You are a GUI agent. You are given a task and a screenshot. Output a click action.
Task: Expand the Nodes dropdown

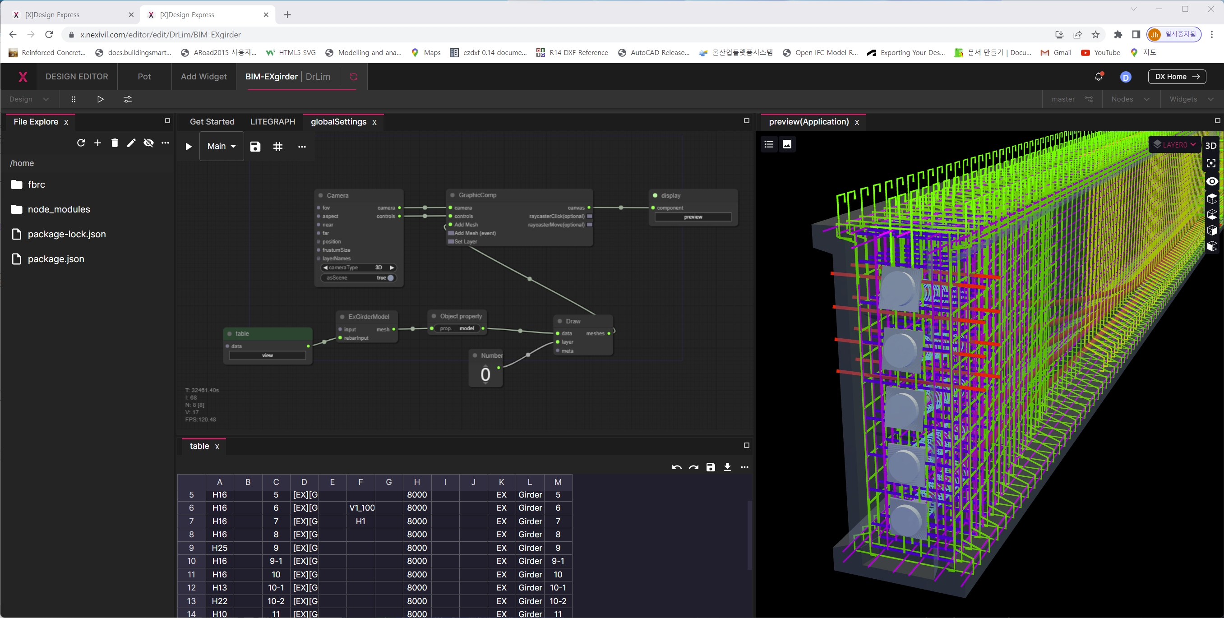point(1131,99)
